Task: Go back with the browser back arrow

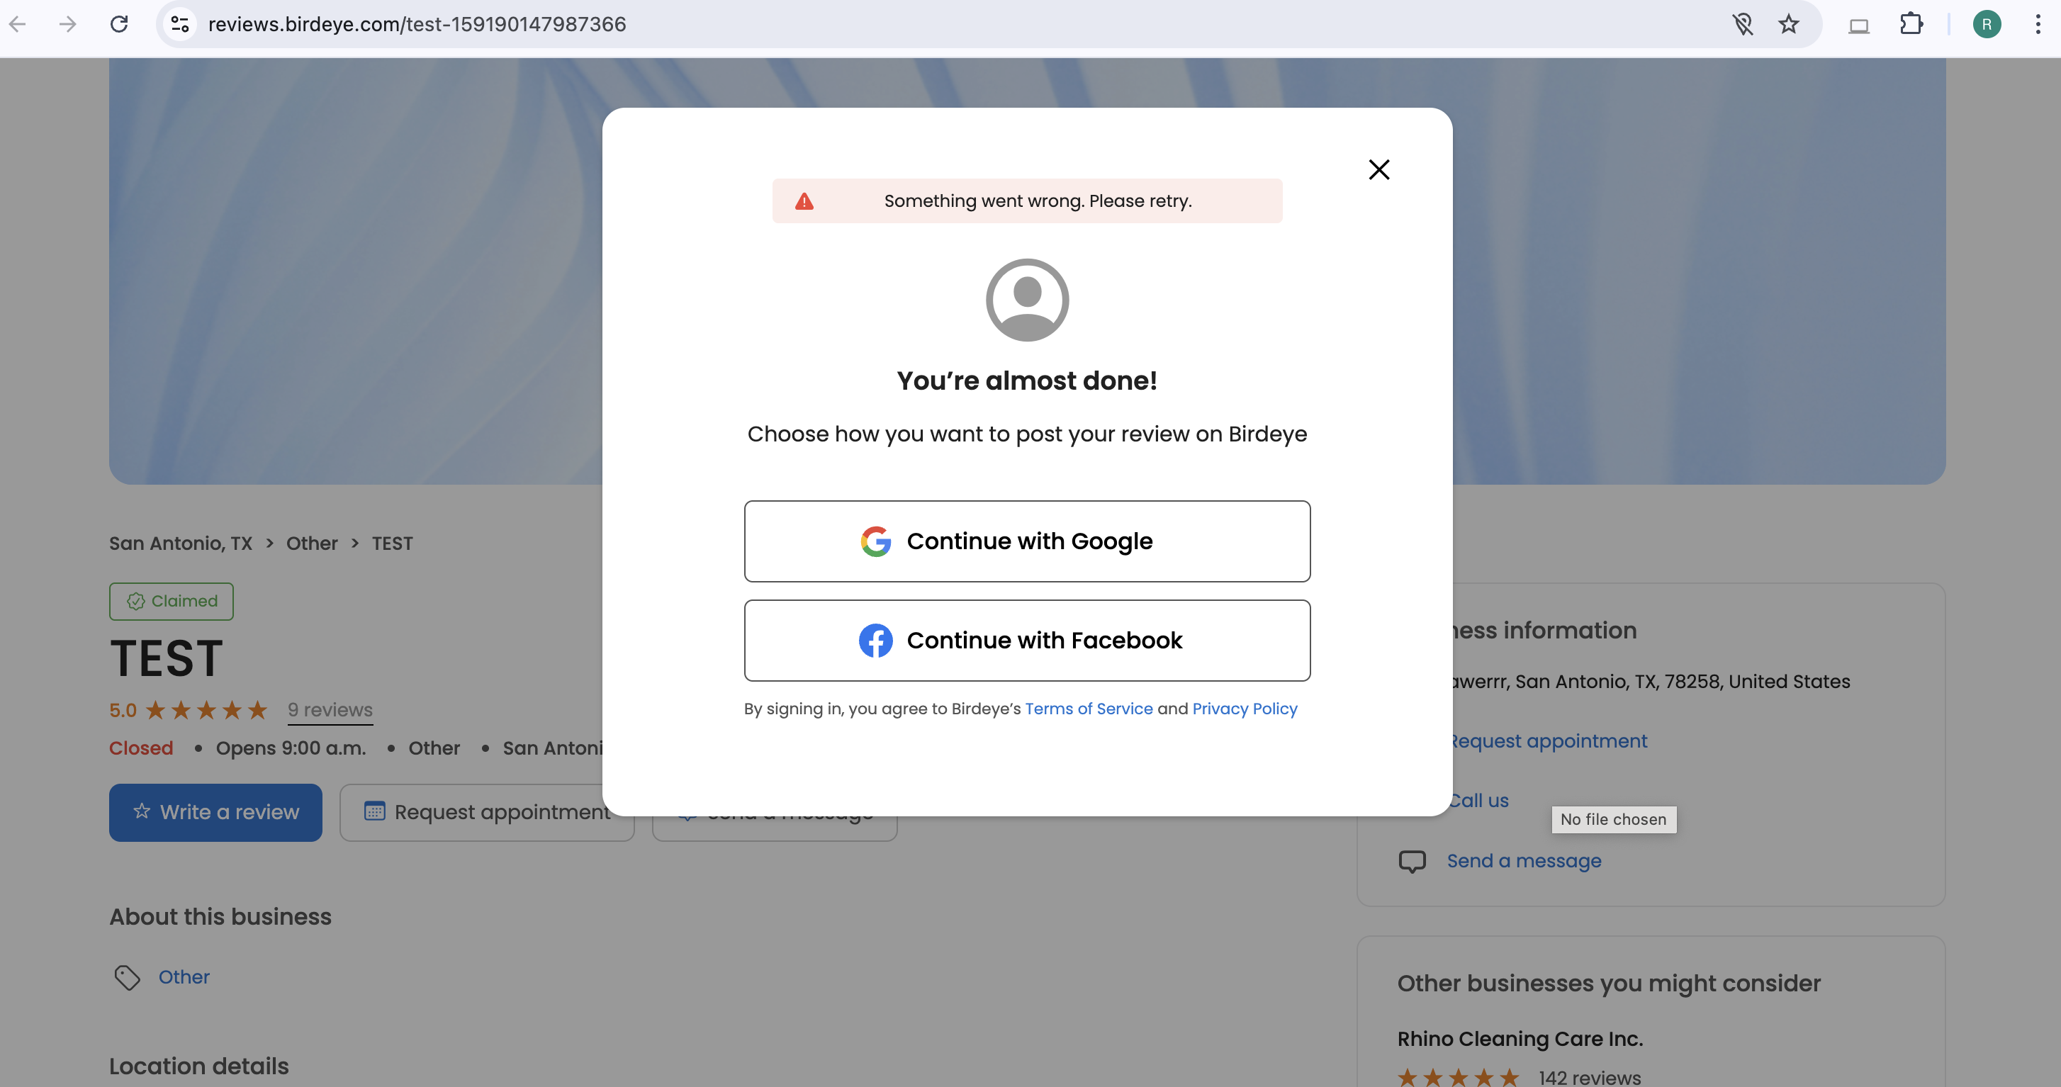Action: point(18,24)
